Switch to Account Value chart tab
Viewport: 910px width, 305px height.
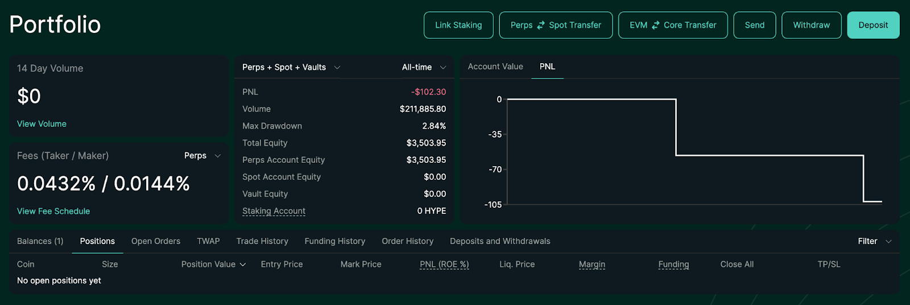tap(495, 67)
